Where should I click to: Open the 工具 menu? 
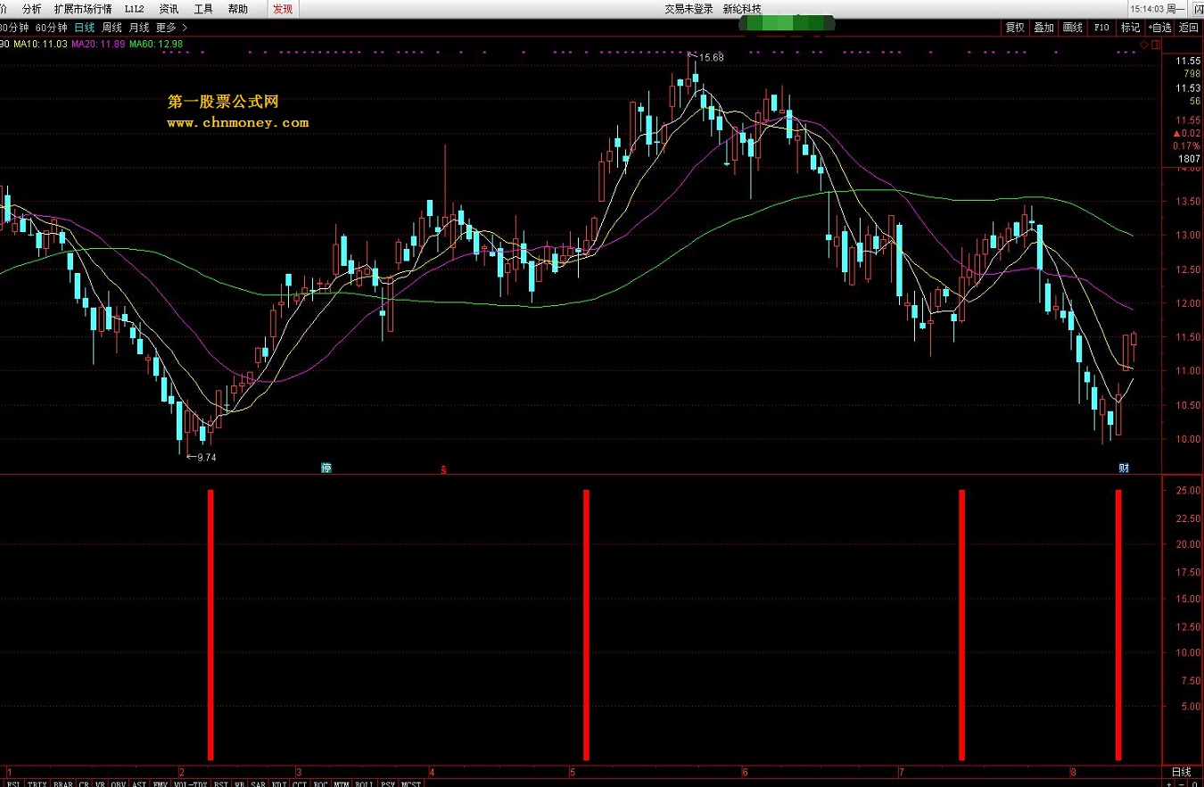[203, 9]
